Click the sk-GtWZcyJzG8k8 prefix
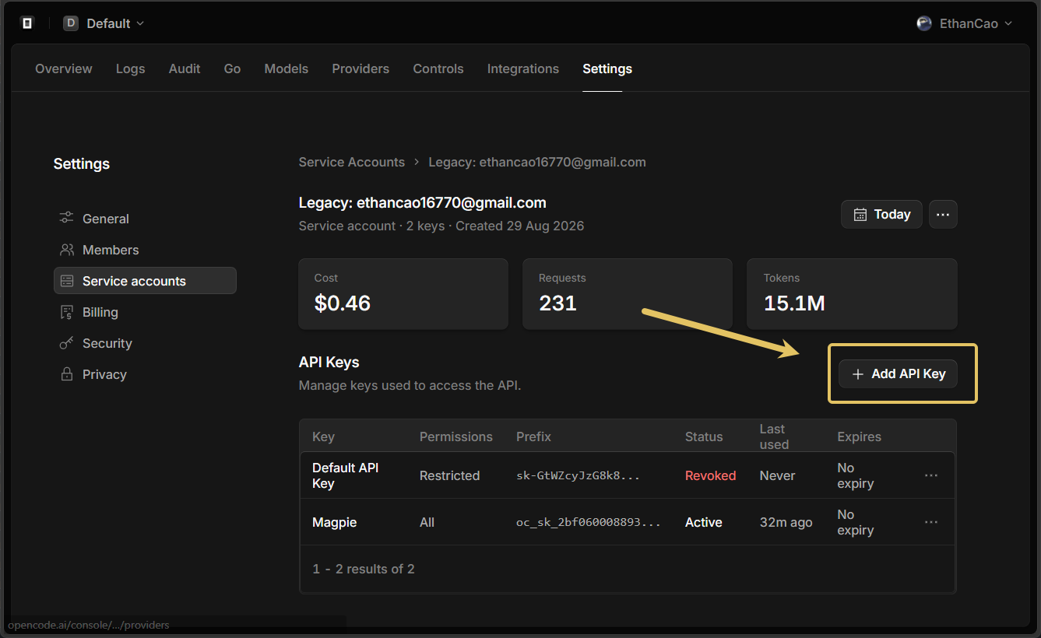The image size is (1041, 638). point(578,475)
